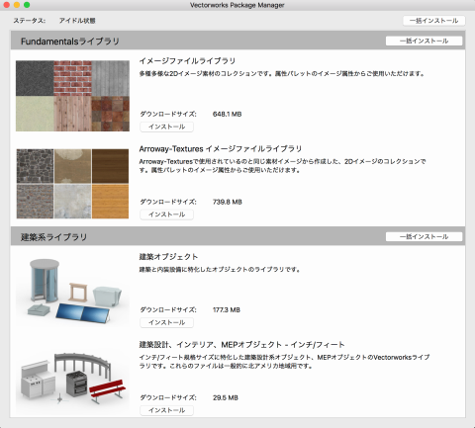Viewport: 475px width, 428px height.
Task: Minimize the window with the yellow button
Action: [17, 5]
